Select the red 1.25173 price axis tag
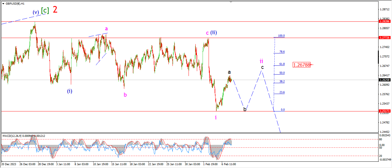392x168 pixels. click(x=384, y=111)
